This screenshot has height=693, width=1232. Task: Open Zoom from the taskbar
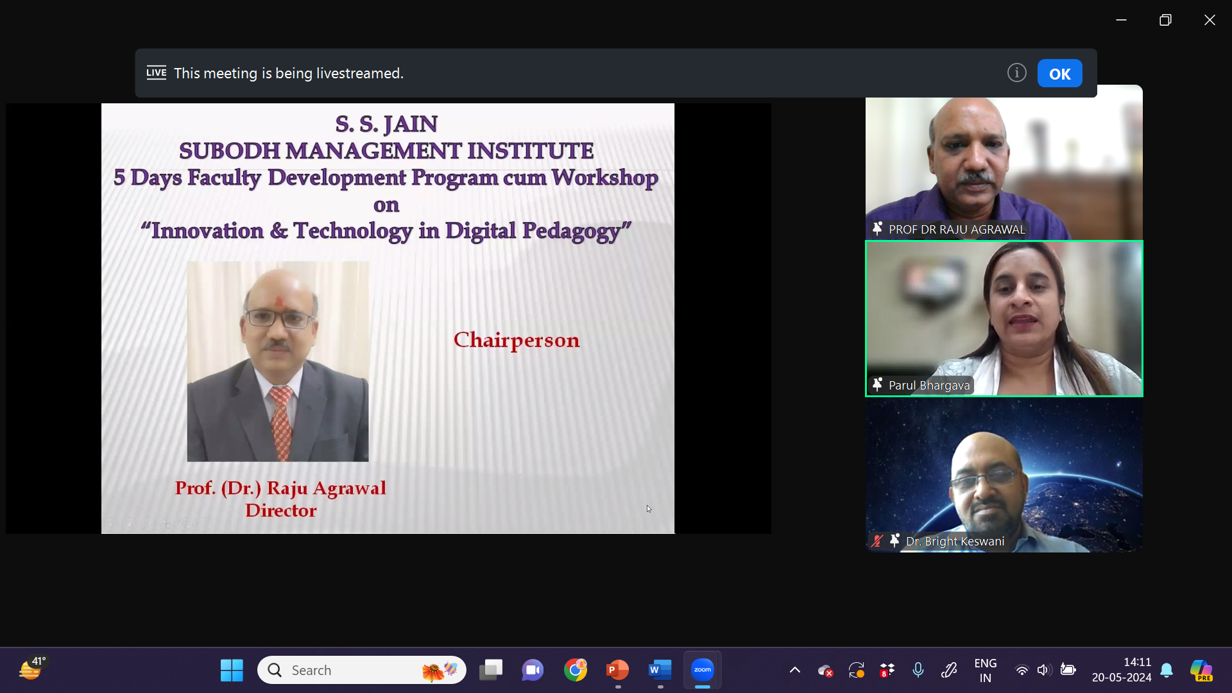[x=703, y=670]
